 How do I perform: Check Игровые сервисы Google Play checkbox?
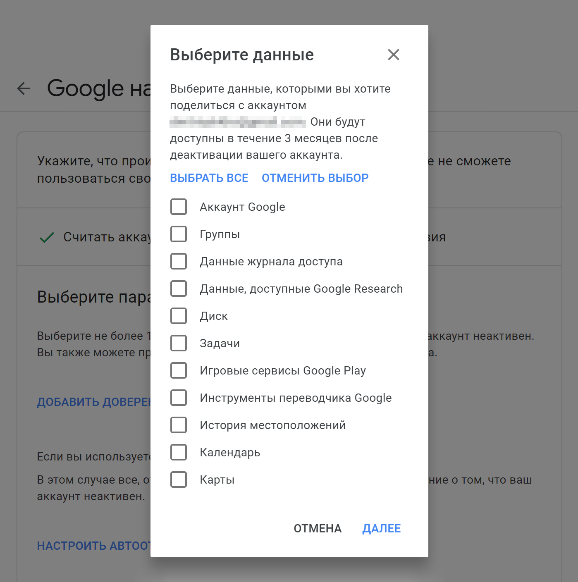tap(179, 370)
